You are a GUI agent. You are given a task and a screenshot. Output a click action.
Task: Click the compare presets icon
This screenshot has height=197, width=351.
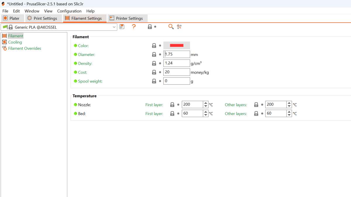coord(179,27)
